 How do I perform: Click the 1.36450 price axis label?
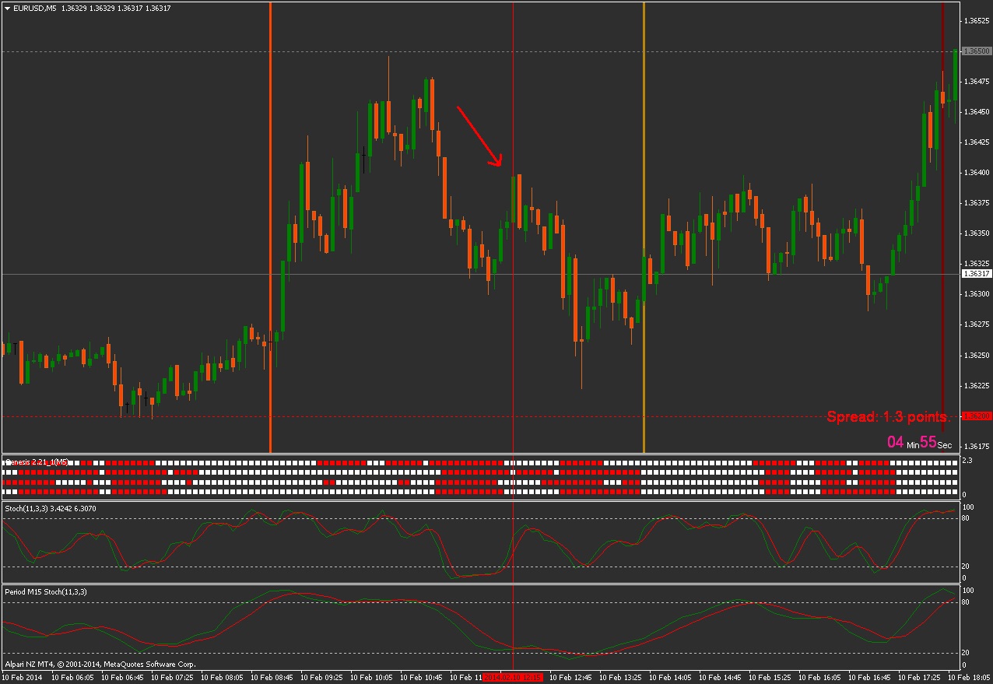[x=976, y=111]
